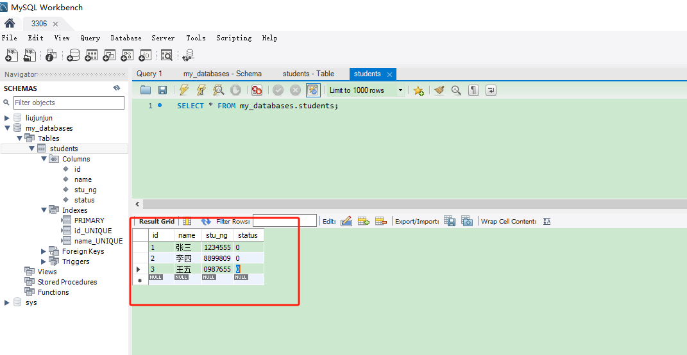Screen dimensions: 687x355
Task: Click the Filter Rows input field
Action: click(x=284, y=220)
